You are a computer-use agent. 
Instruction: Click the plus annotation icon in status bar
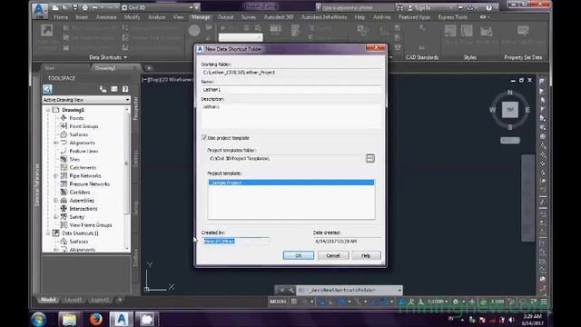click(x=472, y=302)
